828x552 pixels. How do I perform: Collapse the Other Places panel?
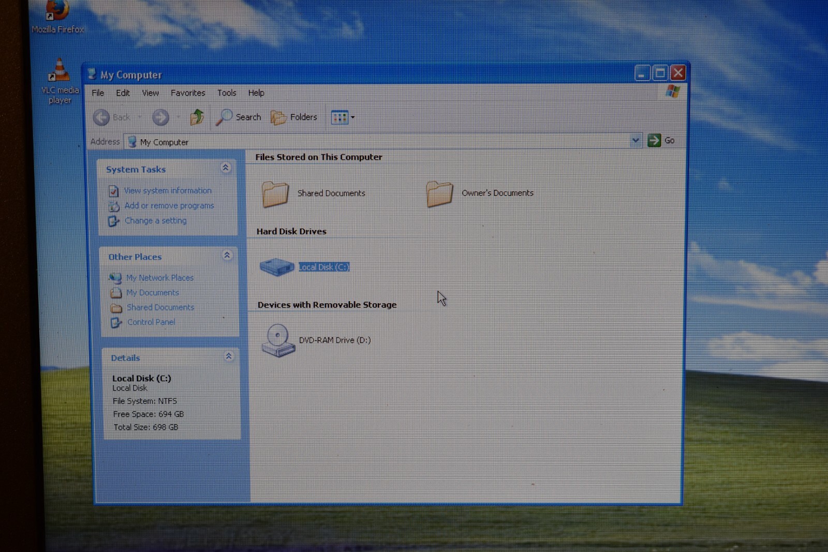227,255
